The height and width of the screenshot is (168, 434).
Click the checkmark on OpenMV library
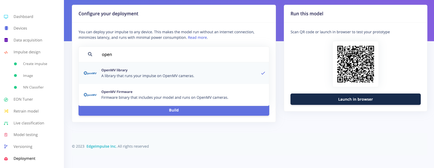(x=263, y=73)
